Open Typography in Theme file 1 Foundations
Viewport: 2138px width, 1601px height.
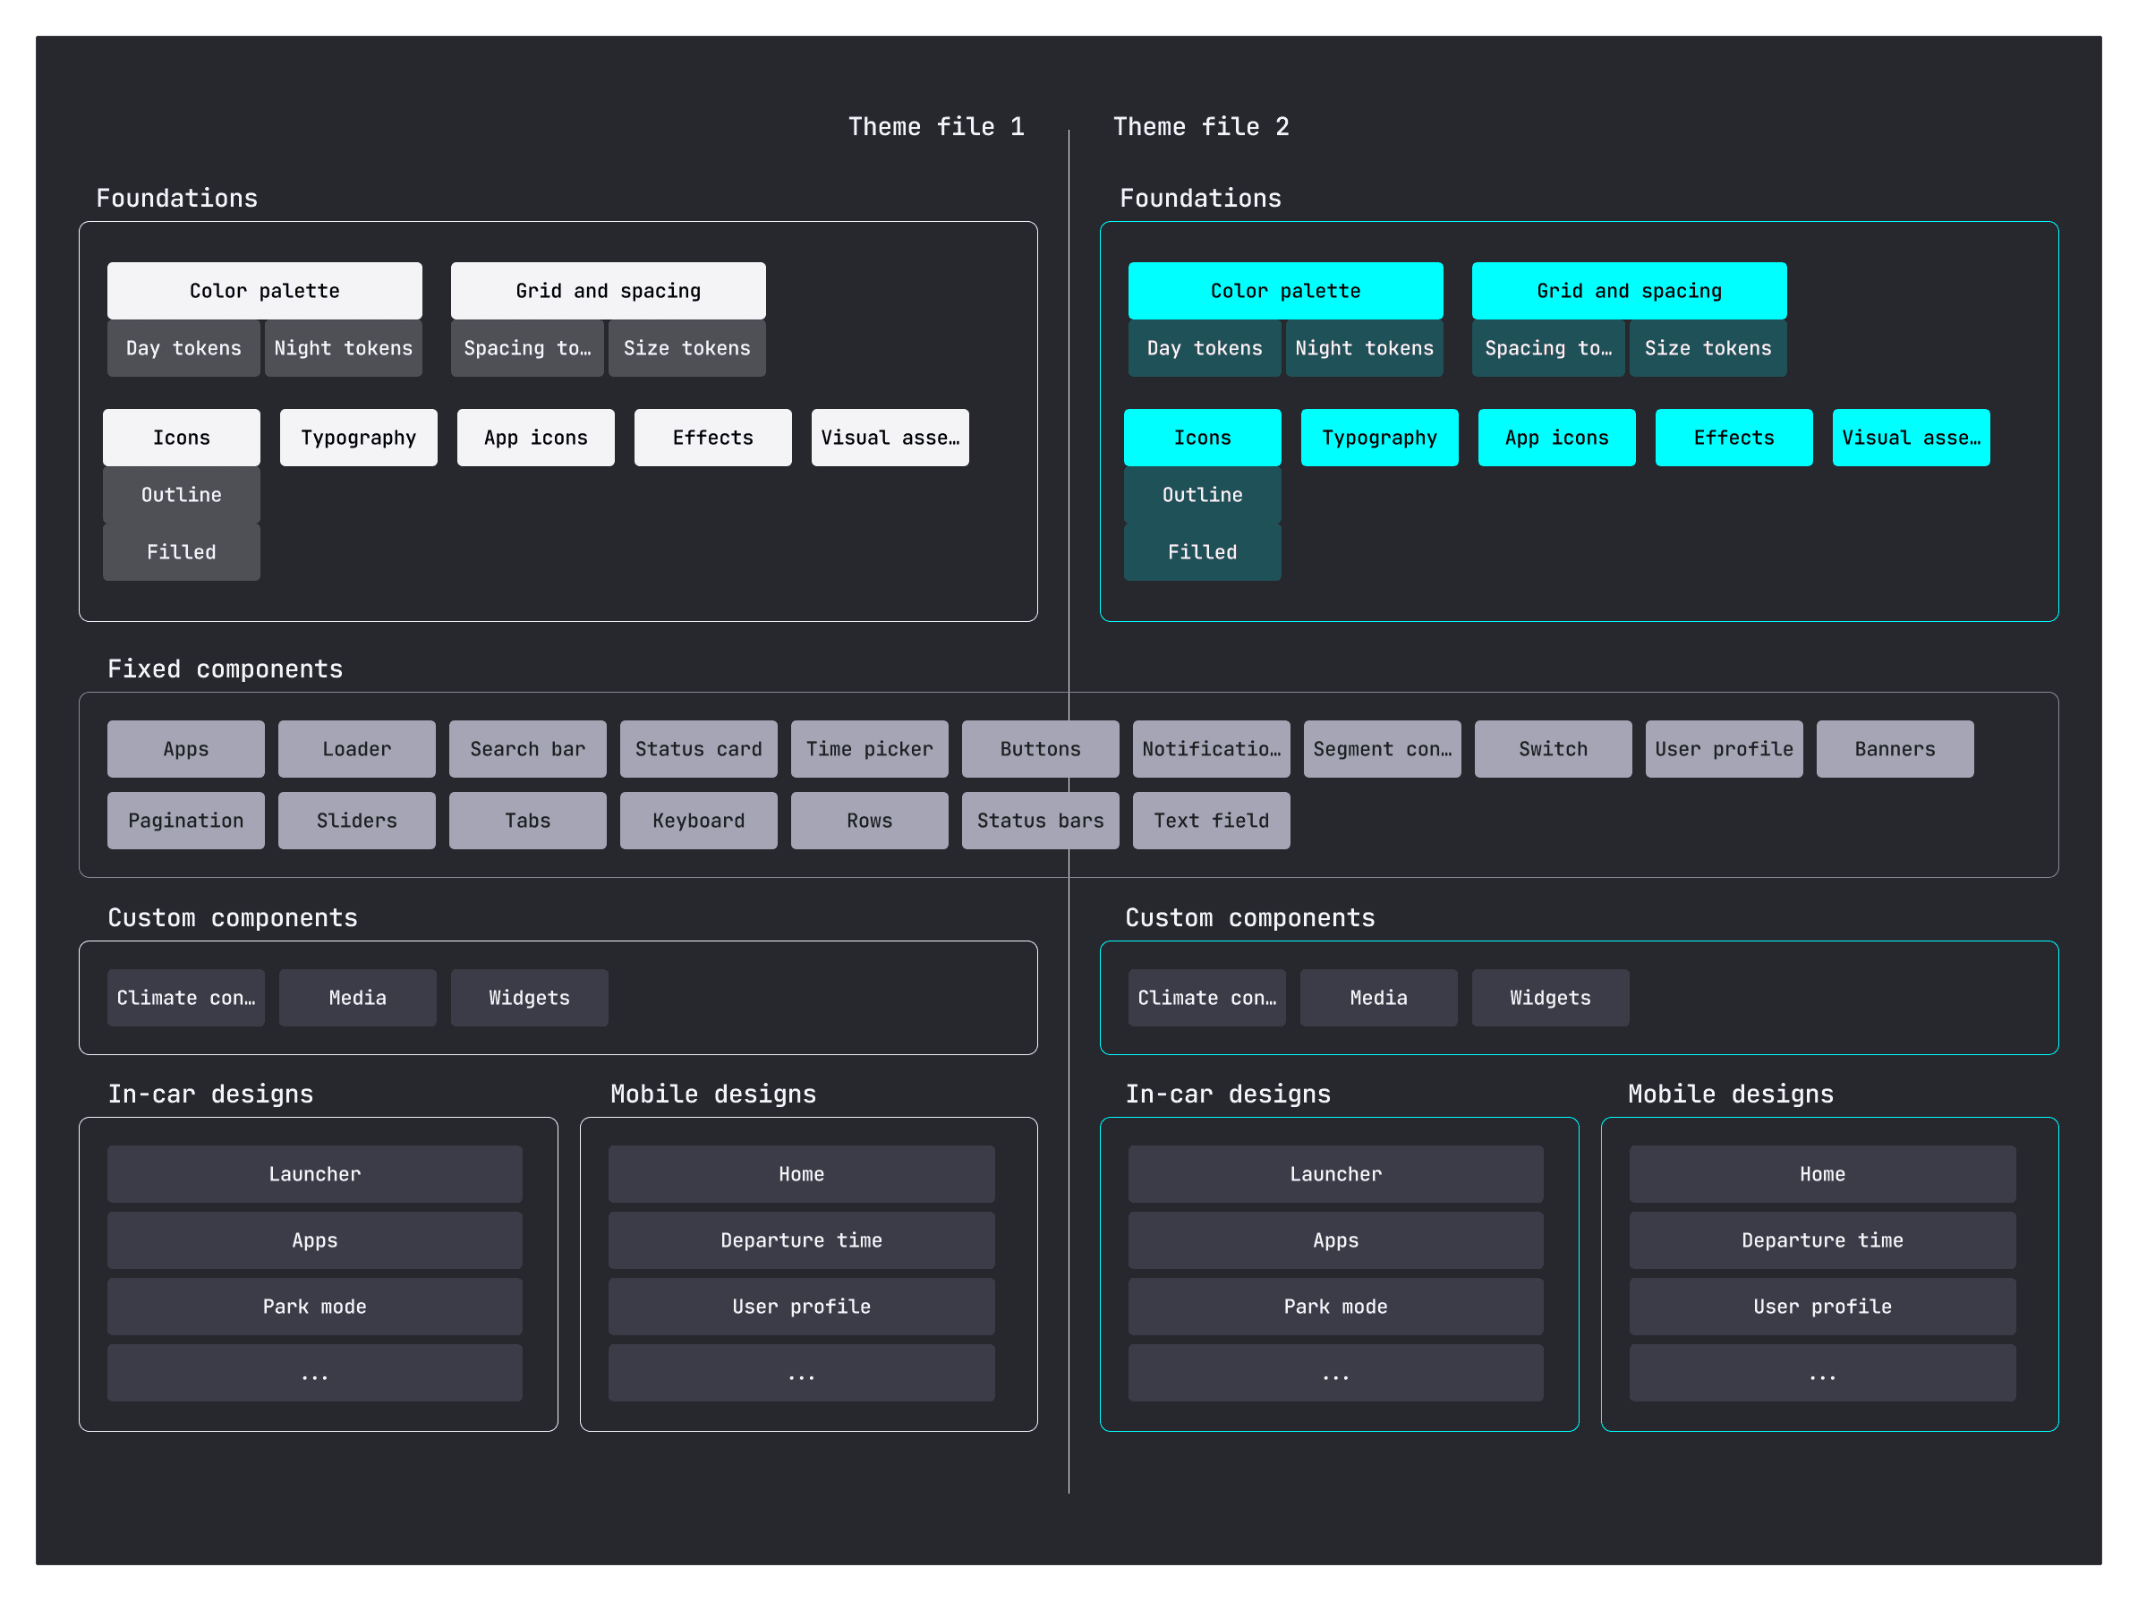(358, 437)
